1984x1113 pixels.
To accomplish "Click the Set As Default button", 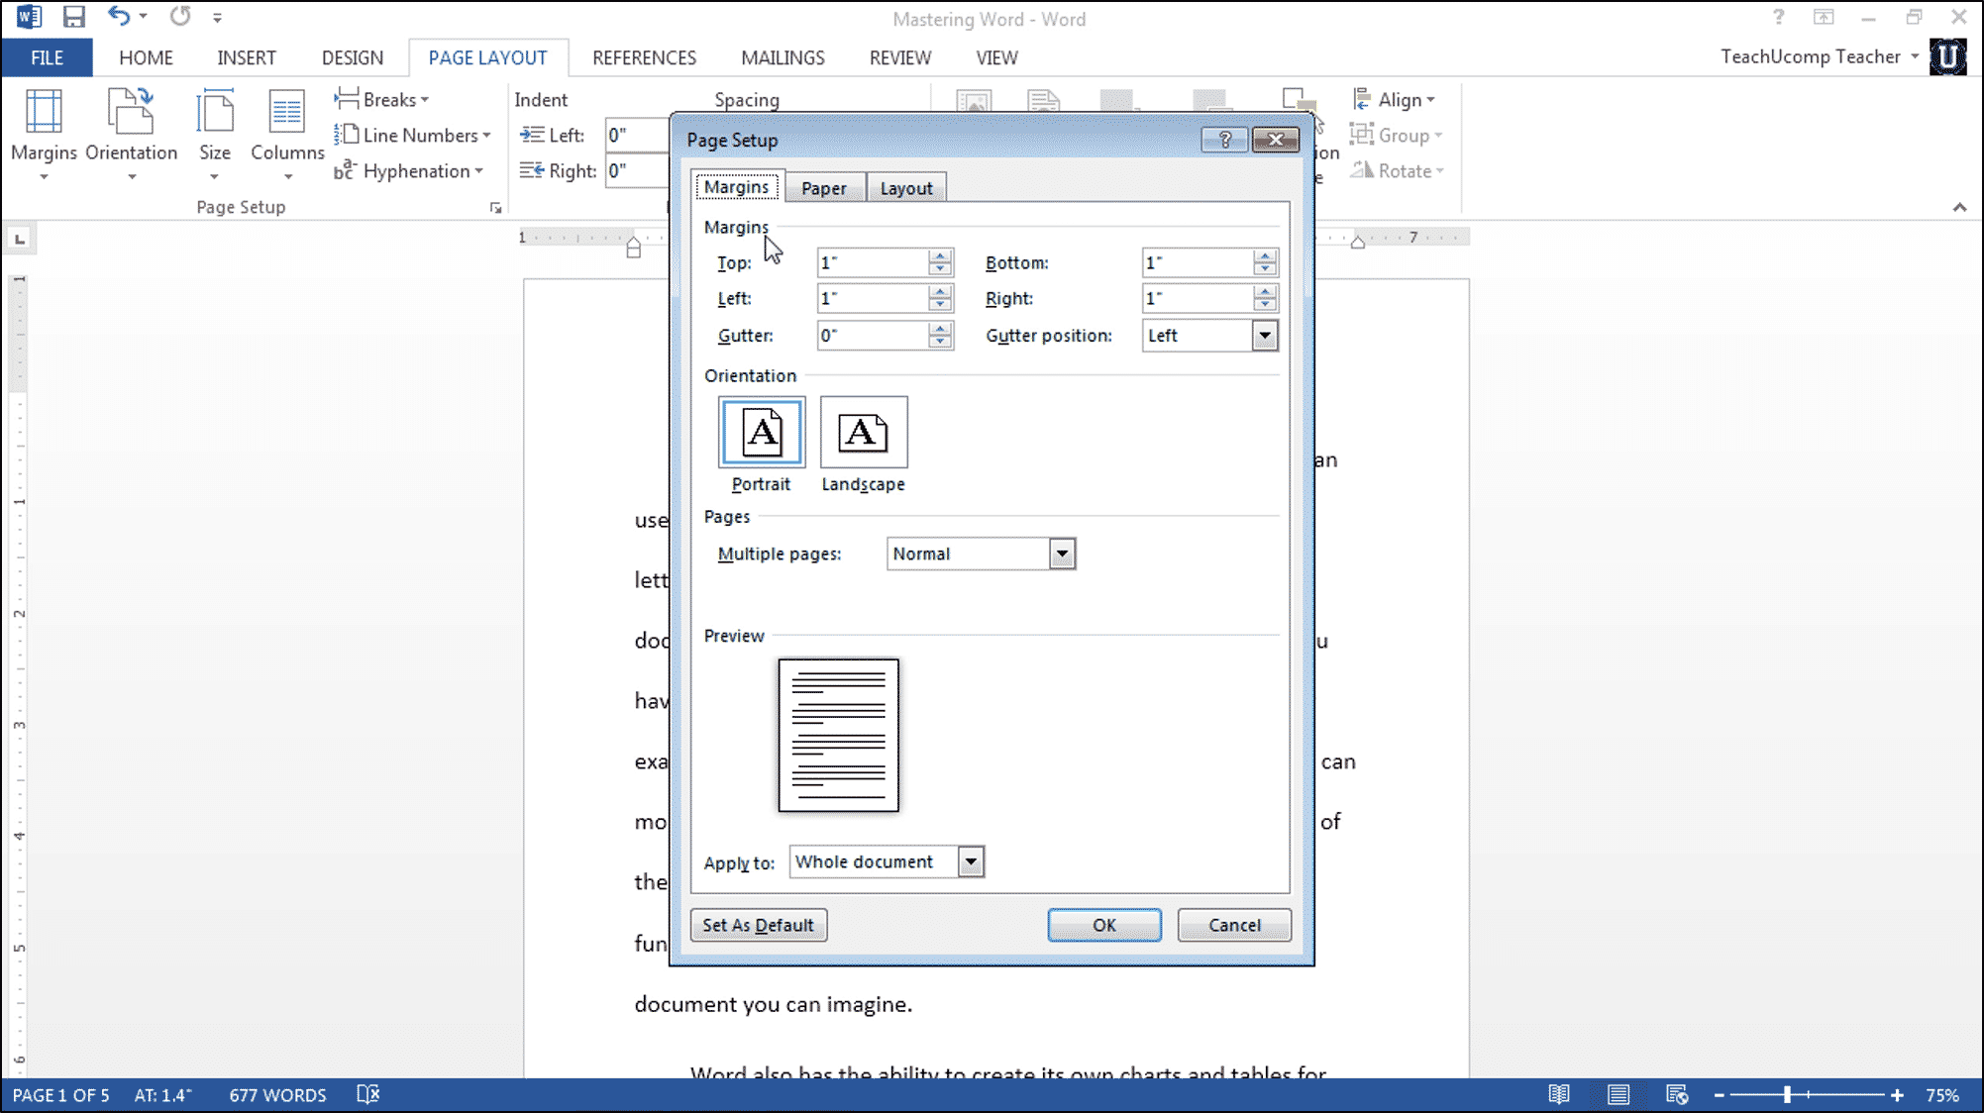I will click(758, 925).
